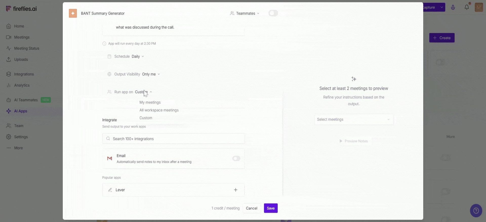Click the Output Visibility globe icon

coord(109,74)
